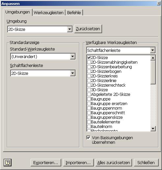Click the Alles zurücksetzen button
This screenshot has height=170, width=162.
(114, 163)
